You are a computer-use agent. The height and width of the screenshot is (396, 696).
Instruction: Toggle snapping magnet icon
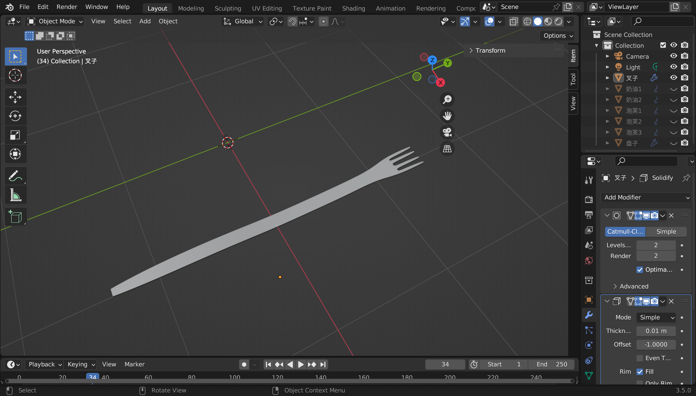[292, 21]
